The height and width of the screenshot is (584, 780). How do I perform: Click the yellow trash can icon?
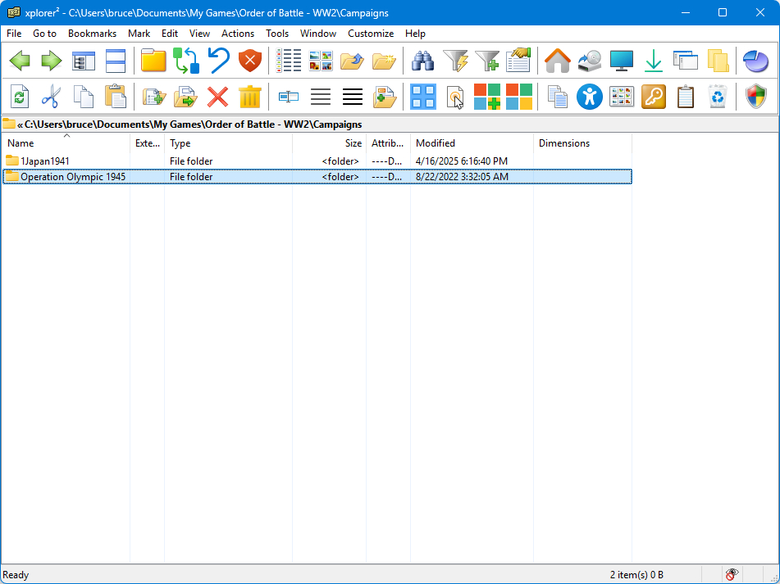click(x=249, y=97)
